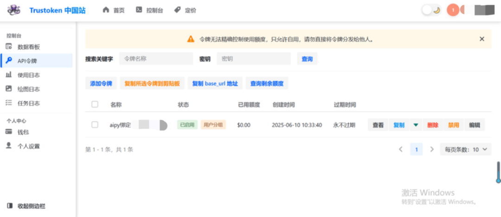Click 查看 for the aipy token
501x217 pixels.
[x=378, y=125]
